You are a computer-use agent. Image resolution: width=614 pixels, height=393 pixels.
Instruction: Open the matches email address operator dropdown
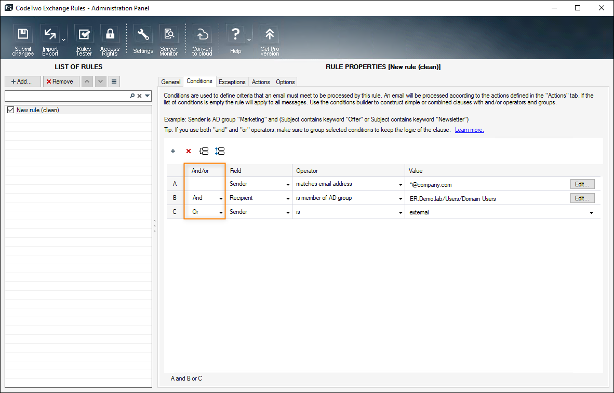pos(401,184)
